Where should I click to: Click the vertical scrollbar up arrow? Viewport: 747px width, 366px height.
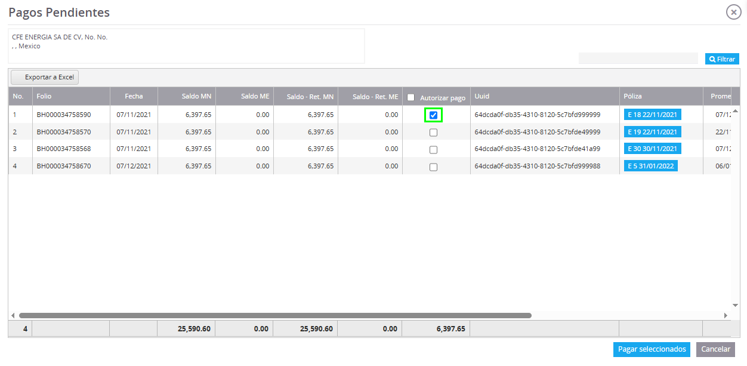pos(735,110)
